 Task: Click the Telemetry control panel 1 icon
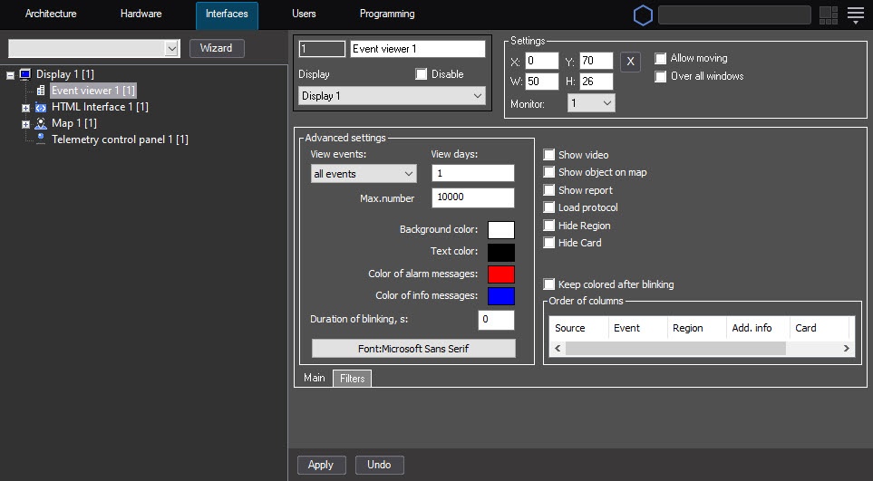(x=41, y=139)
